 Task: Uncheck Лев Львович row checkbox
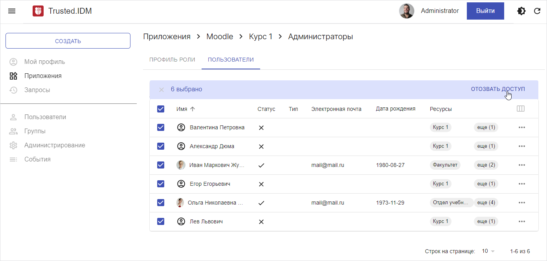pos(161,221)
